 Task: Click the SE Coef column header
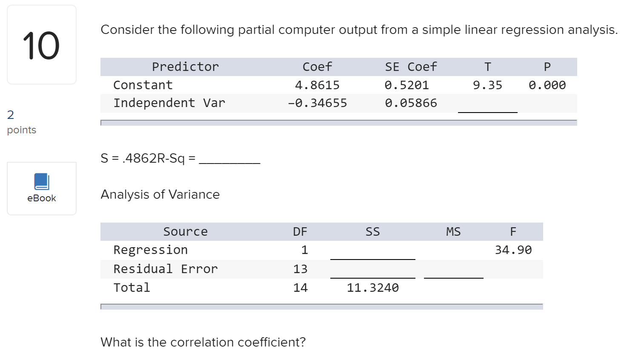(x=411, y=67)
